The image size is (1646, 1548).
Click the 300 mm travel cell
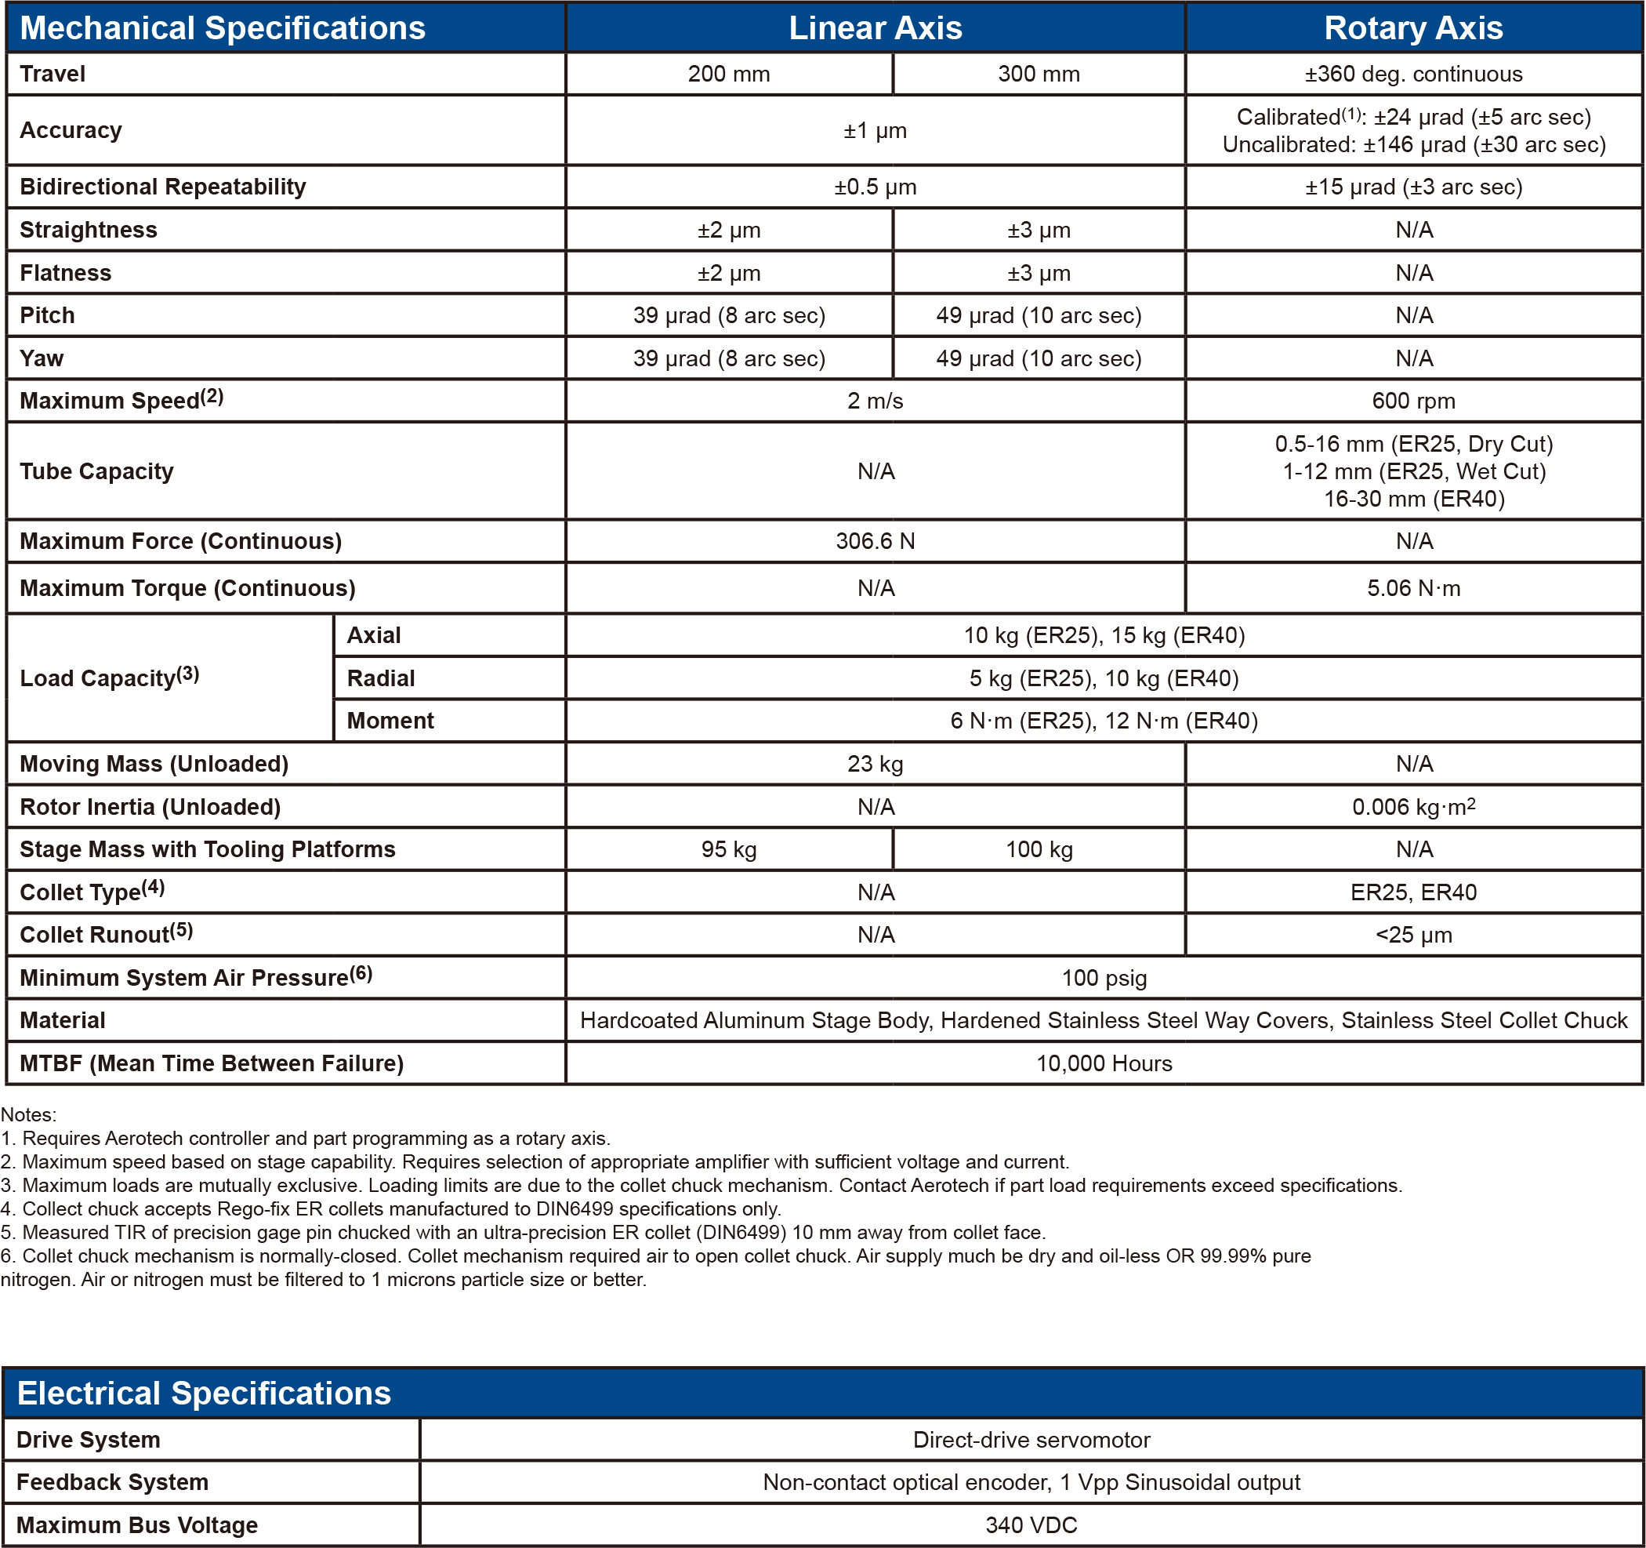click(x=1039, y=74)
